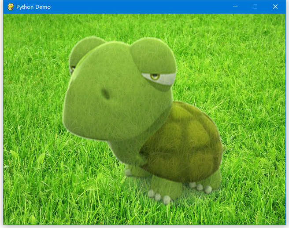
Task: Minimize the Python Demo window
Action: (235, 7)
